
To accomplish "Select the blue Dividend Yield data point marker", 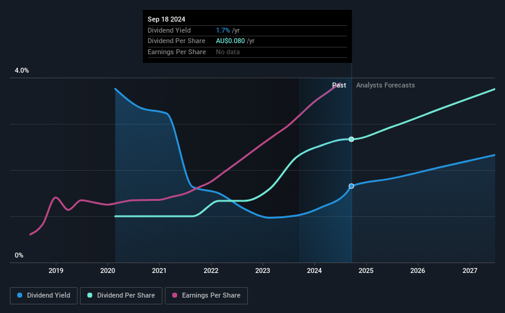I will point(351,186).
